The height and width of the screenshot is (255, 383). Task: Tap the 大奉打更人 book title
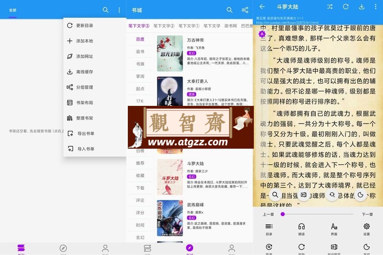coord(197,81)
